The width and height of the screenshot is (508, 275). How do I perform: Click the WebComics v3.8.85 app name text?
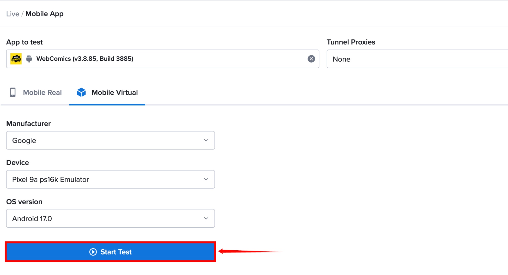tap(85, 59)
